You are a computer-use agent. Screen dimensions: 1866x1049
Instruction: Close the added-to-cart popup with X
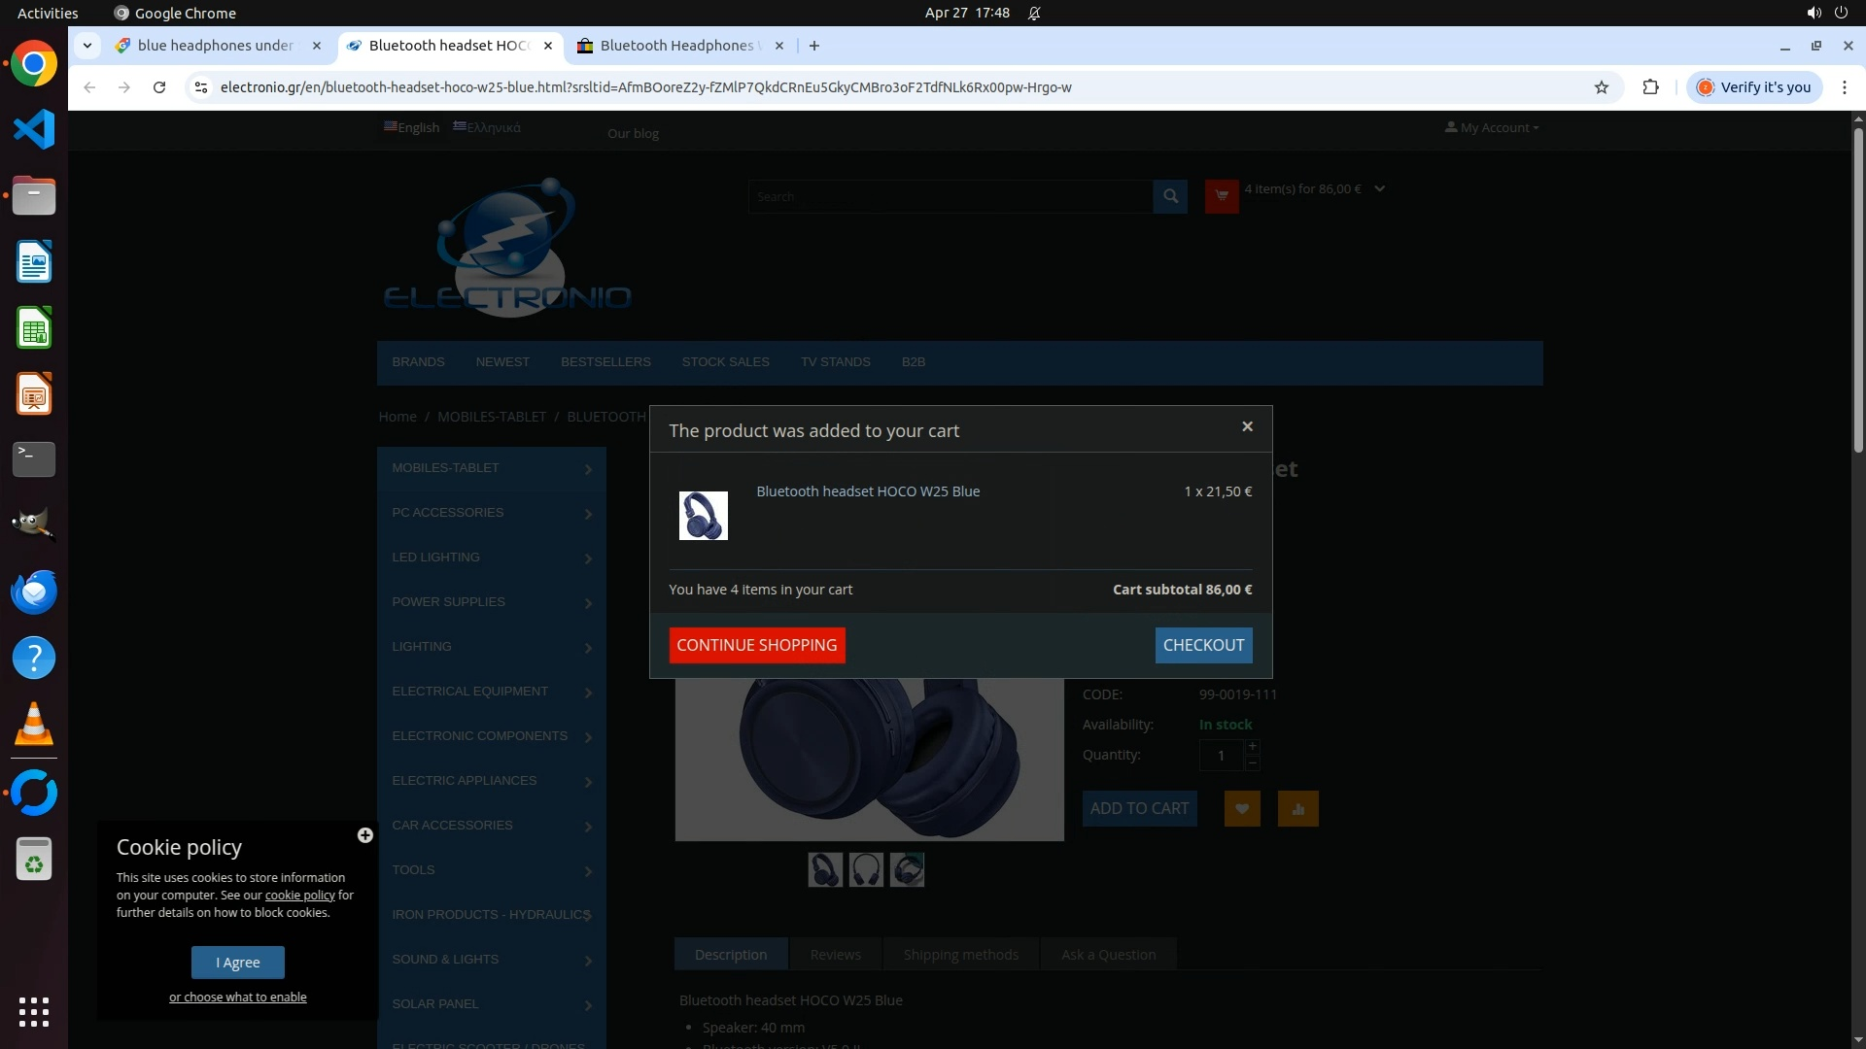[x=1247, y=426]
